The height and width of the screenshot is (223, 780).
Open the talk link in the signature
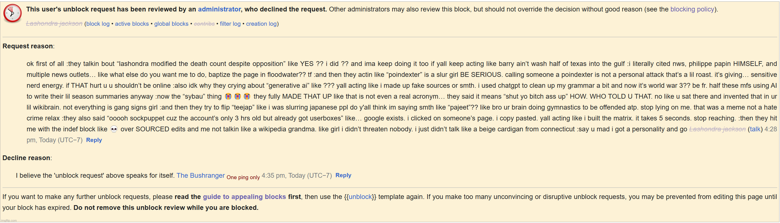click(x=755, y=129)
